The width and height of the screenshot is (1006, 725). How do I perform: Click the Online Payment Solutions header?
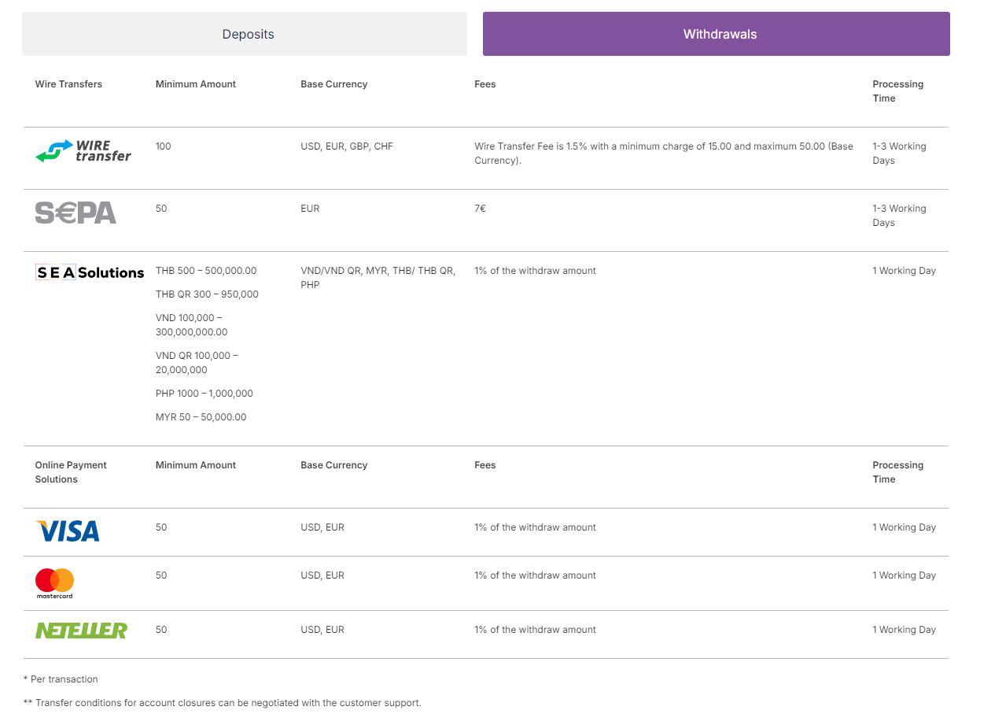(x=71, y=472)
